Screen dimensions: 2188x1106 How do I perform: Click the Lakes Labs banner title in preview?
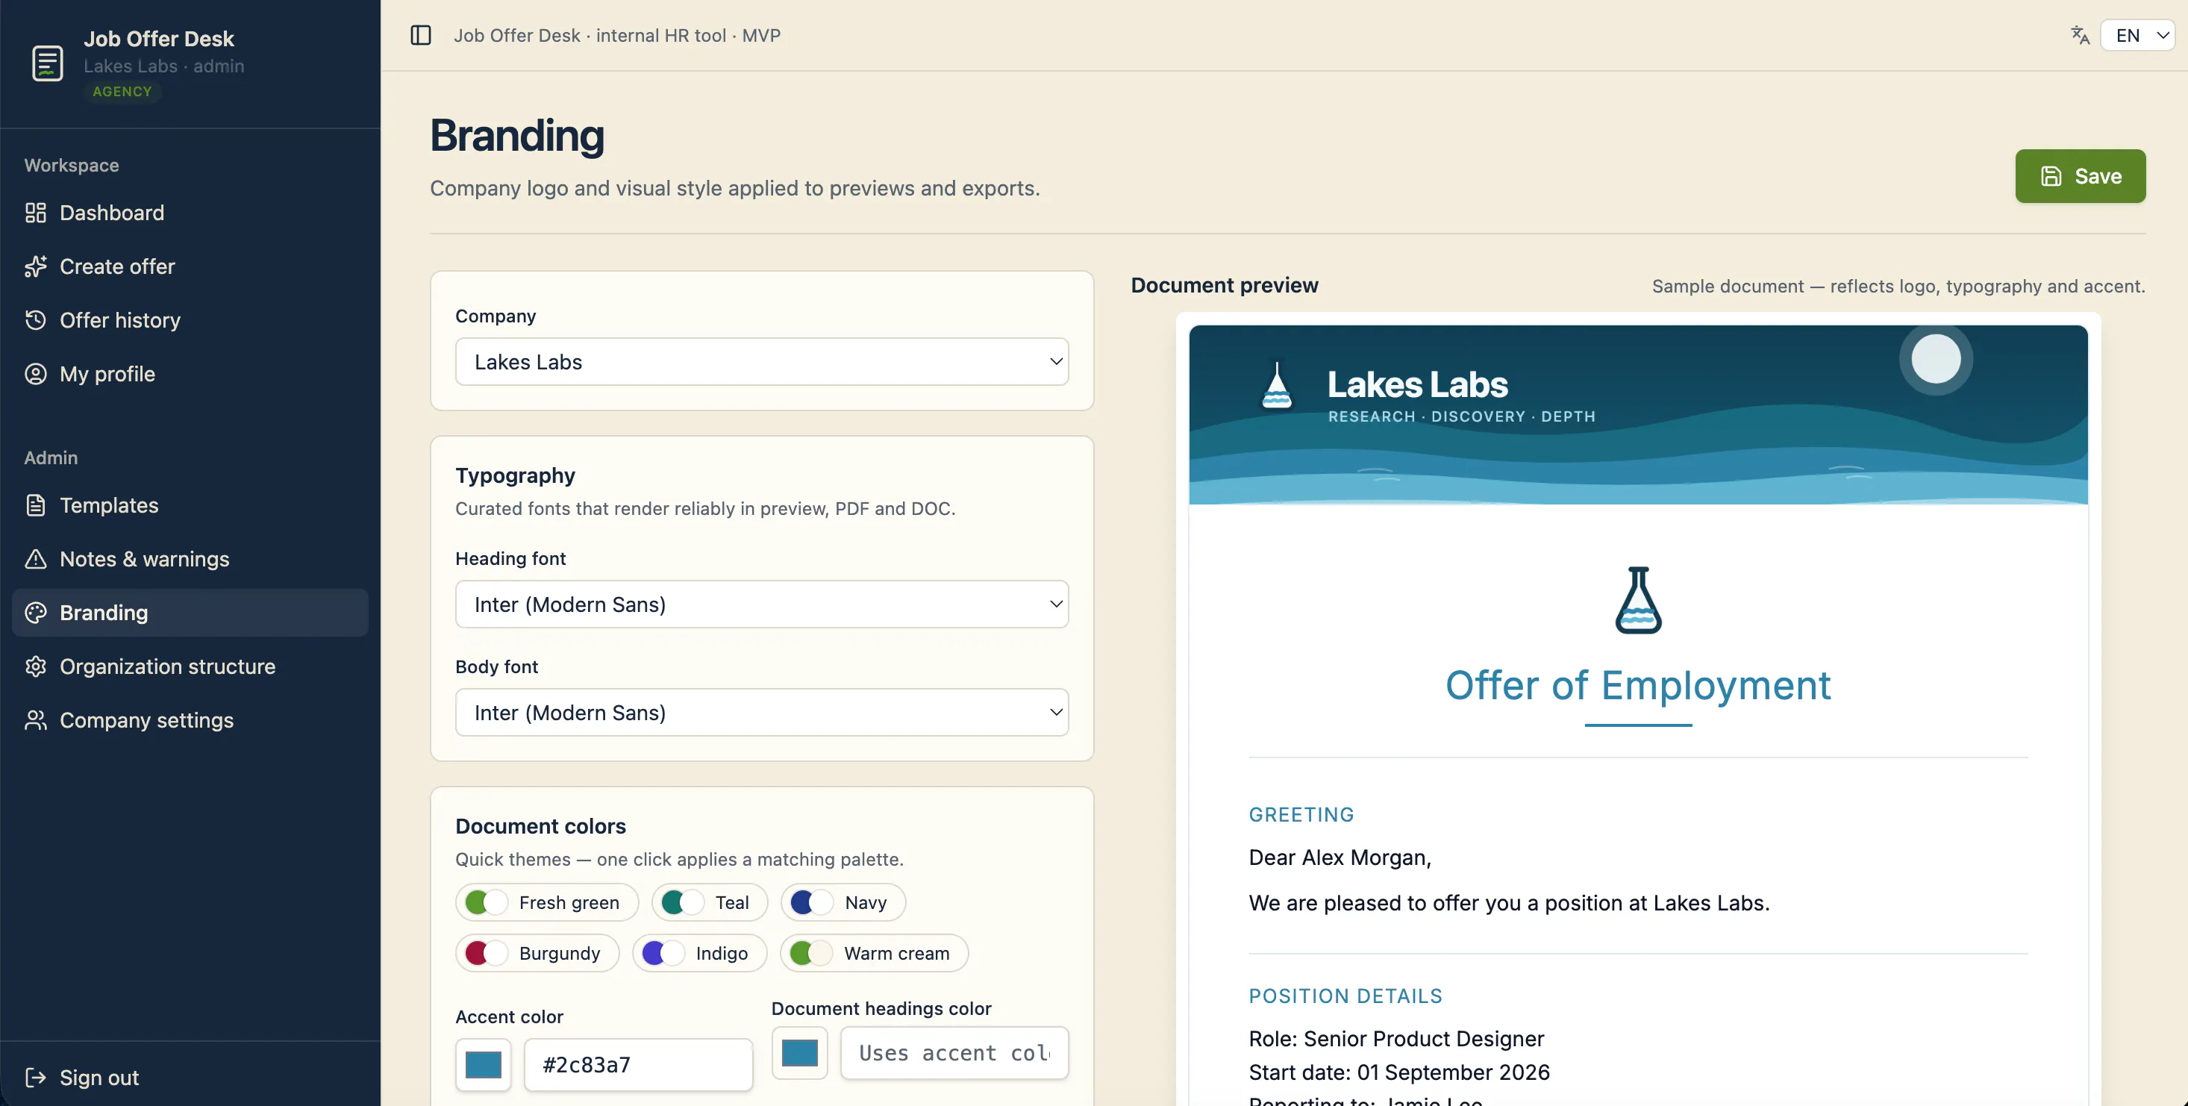[1418, 384]
